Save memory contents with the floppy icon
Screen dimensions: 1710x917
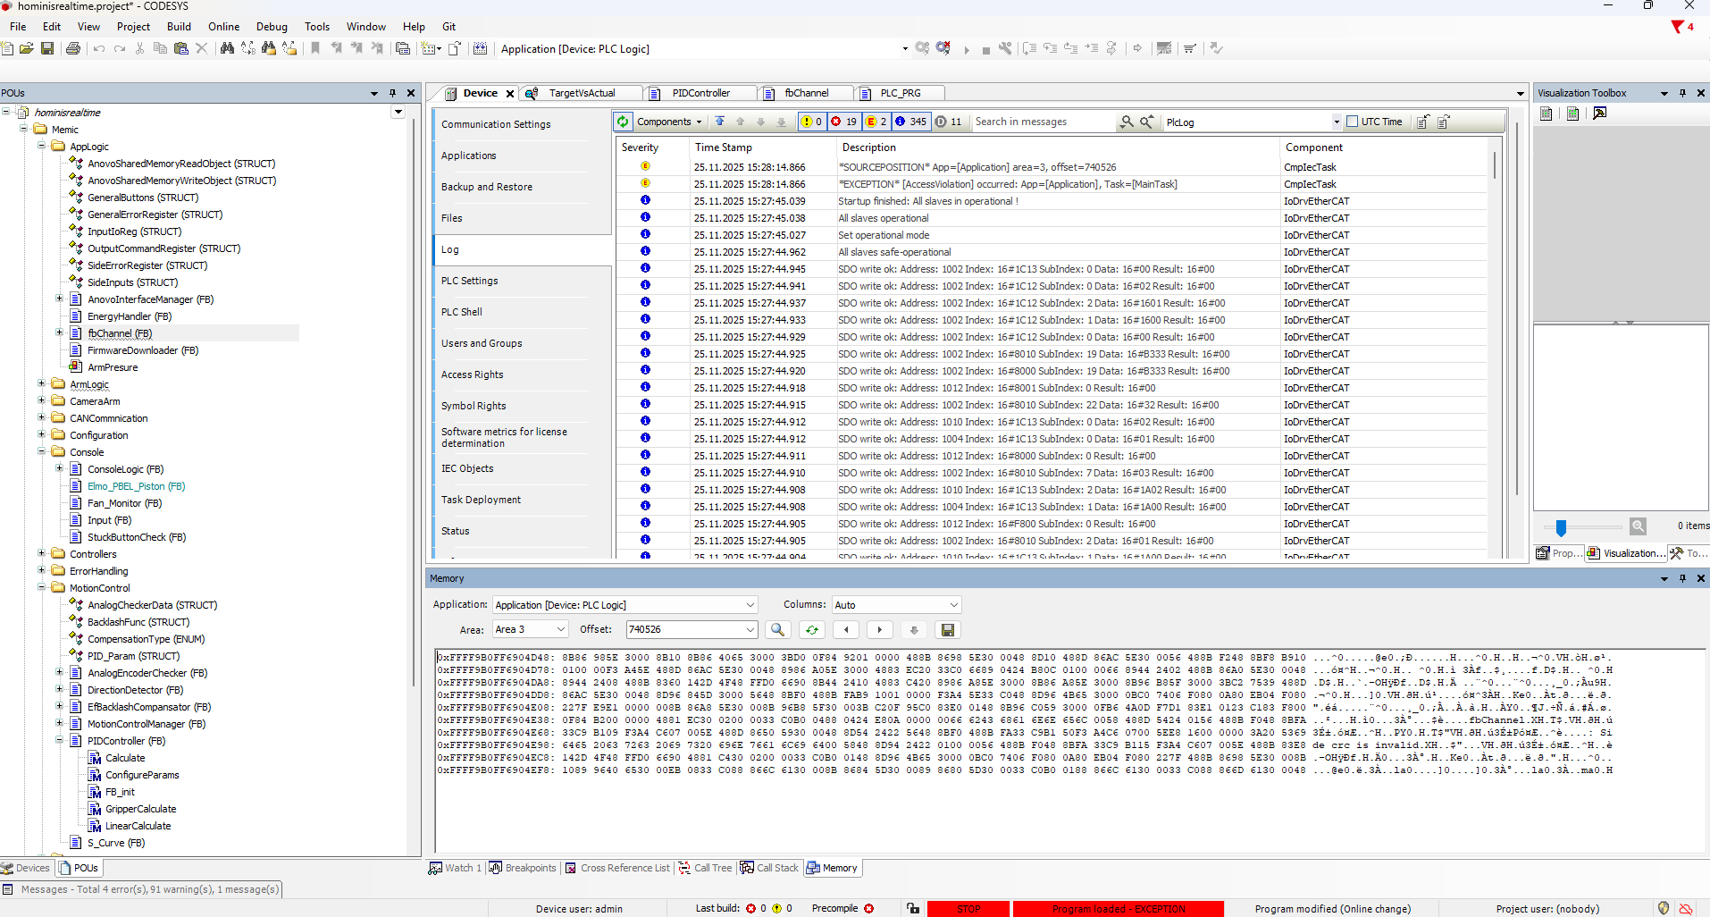pyautogui.click(x=948, y=630)
